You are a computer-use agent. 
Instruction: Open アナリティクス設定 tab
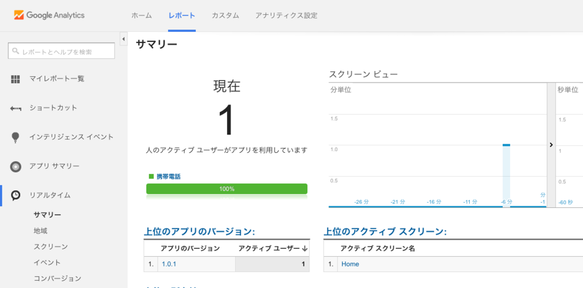[286, 15]
